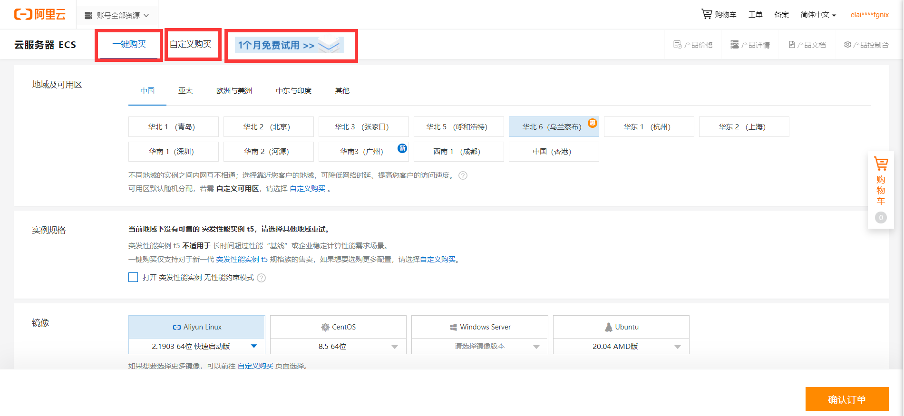This screenshot has width=904, height=416.
Task: Expand Ubuntu 20.04 AMD版 dropdown
Action: point(621,346)
